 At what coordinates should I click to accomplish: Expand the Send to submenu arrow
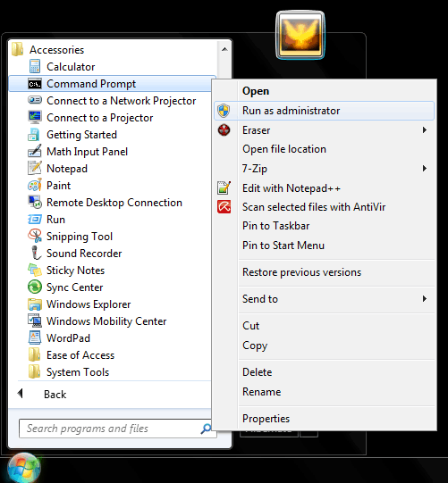tap(425, 299)
